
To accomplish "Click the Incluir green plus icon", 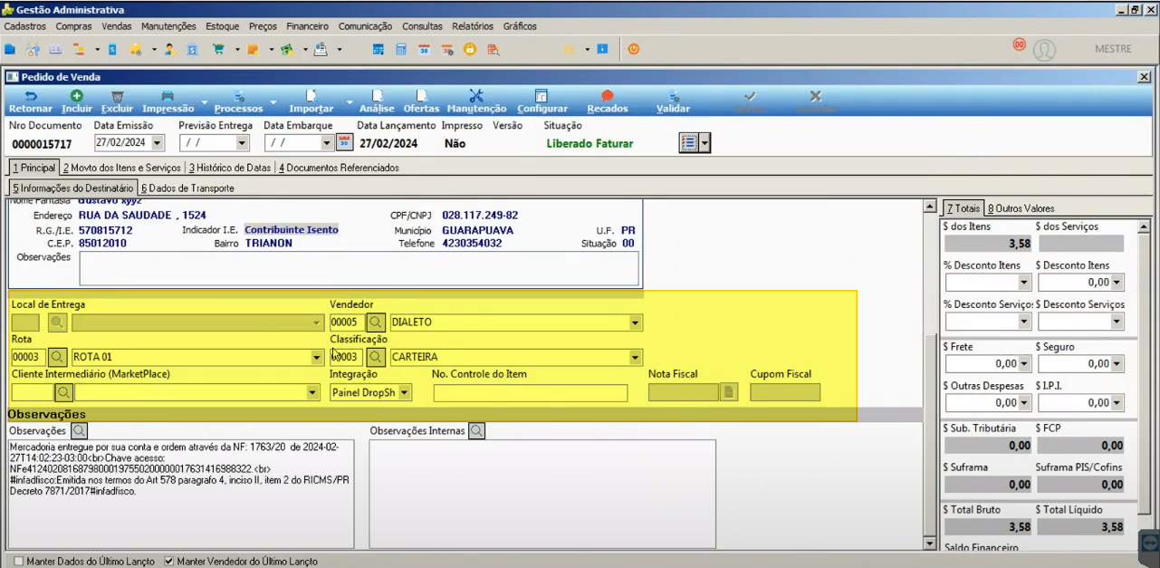I will (x=77, y=96).
